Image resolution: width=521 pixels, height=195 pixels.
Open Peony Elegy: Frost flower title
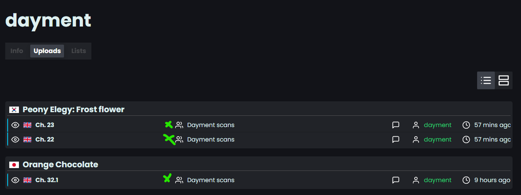73,109
